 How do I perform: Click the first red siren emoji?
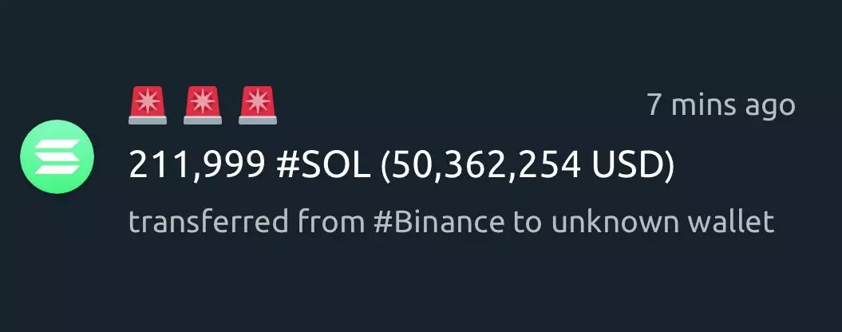tap(148, 105)
